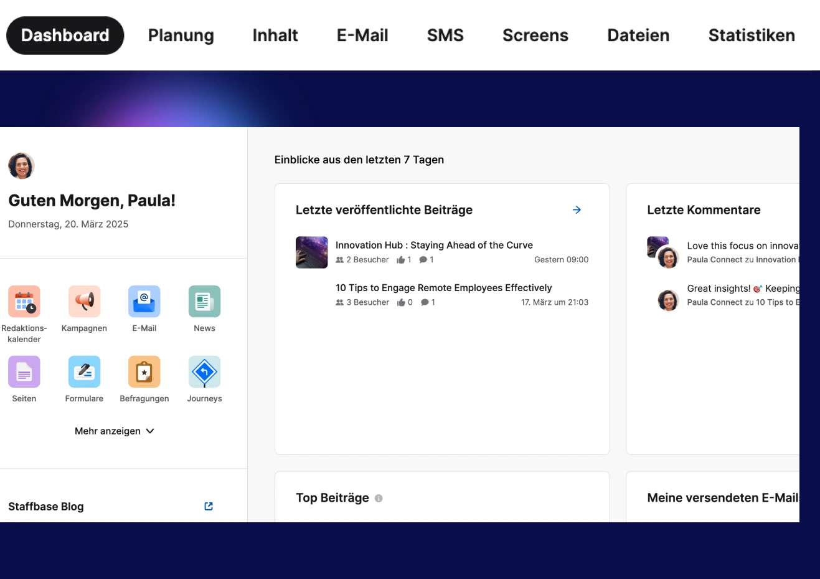Open the Journeys signpost icon
This screenshot has width=820, height=579.
coord(204,372)
